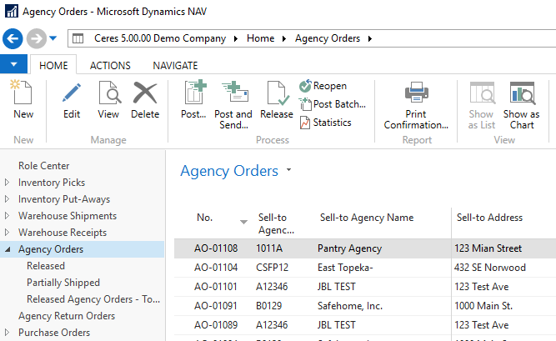Click the Release document icon
The image size is (556, 341).
277,93
